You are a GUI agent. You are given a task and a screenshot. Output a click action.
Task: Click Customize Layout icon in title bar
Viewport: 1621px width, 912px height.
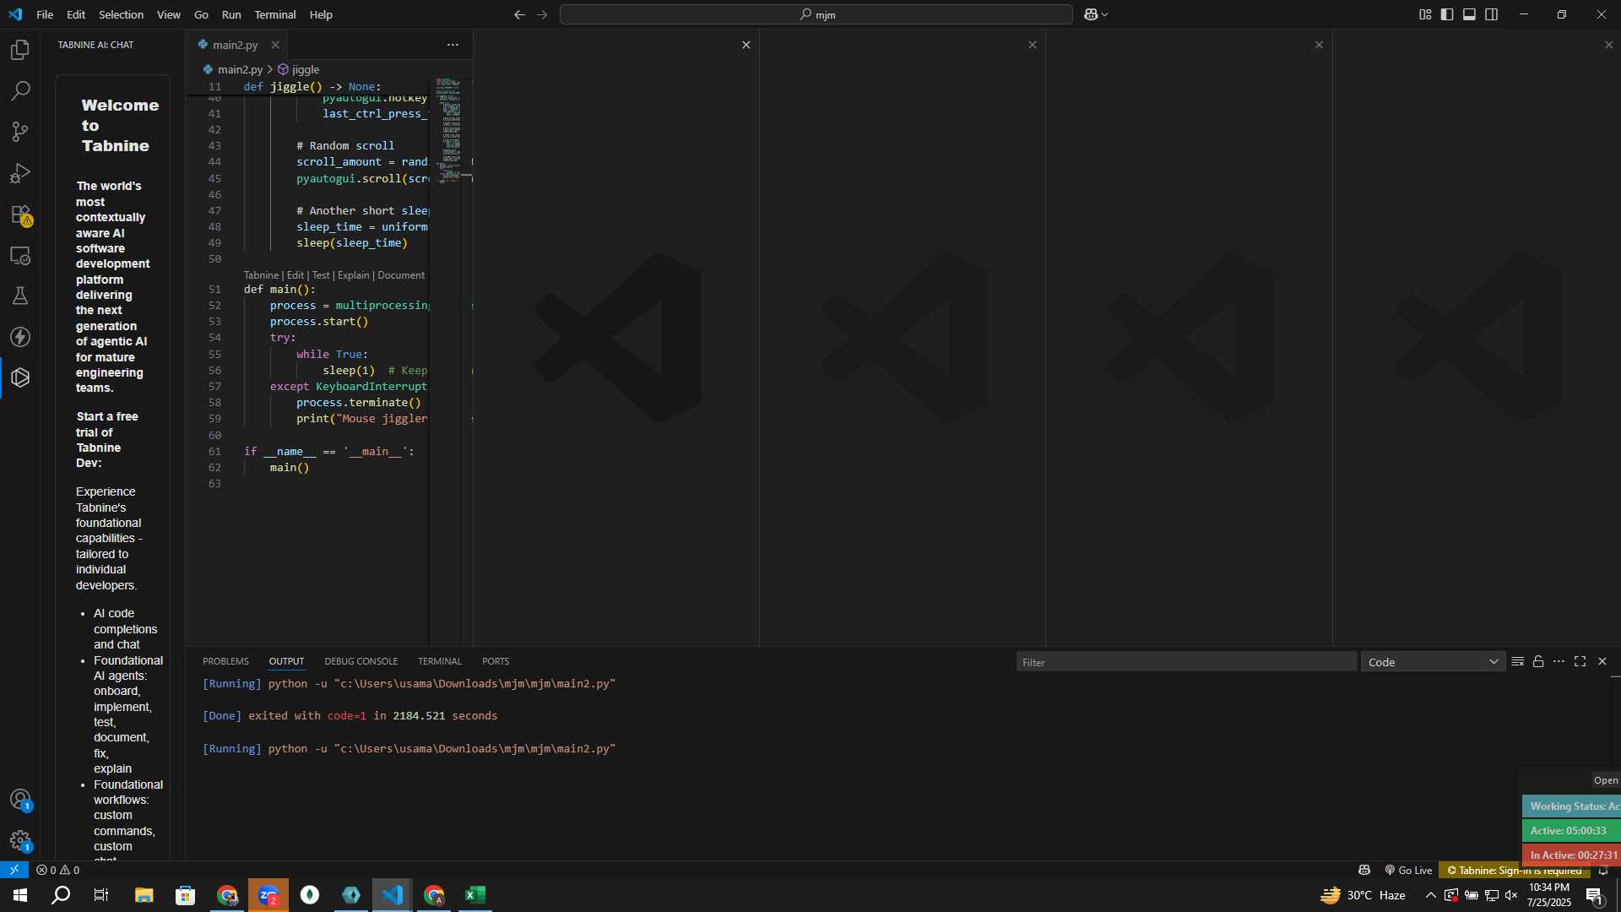click(x=1425, y=14)
